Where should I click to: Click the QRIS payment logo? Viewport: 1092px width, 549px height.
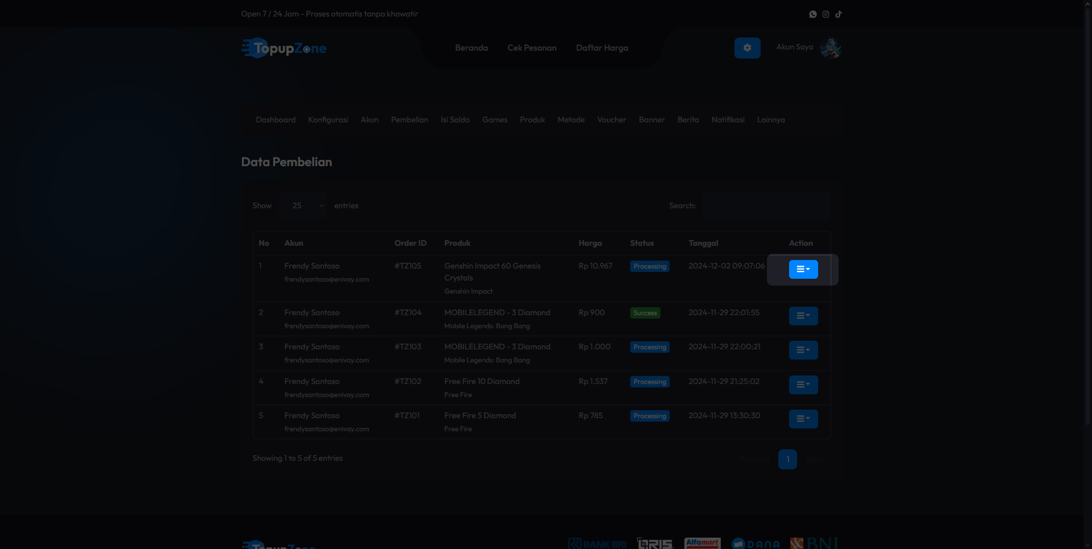click(x=655, y=543)
